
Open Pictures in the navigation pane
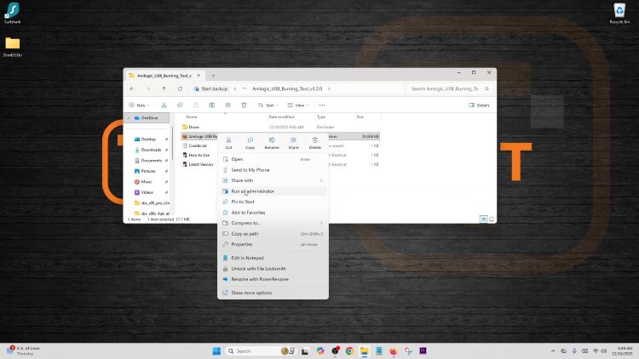149,171
